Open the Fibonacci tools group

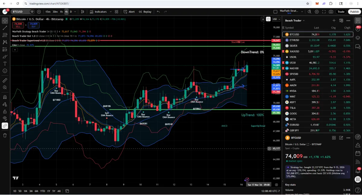[x=5, y=35]
